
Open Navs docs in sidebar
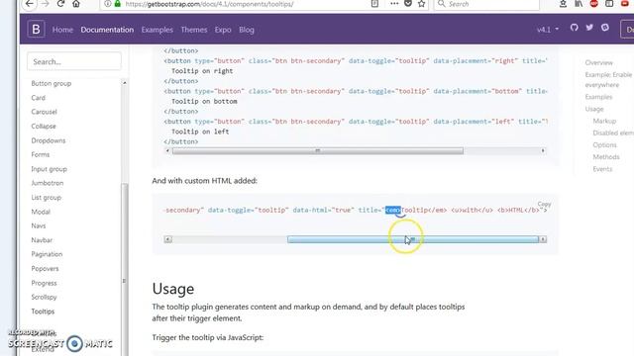39,225
